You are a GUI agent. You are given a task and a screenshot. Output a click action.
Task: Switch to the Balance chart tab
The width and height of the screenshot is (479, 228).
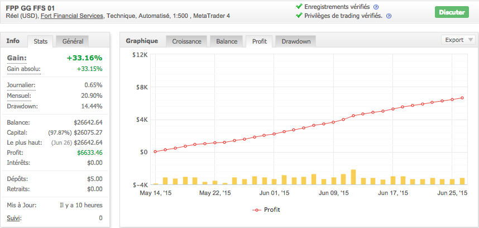(227, 41)
